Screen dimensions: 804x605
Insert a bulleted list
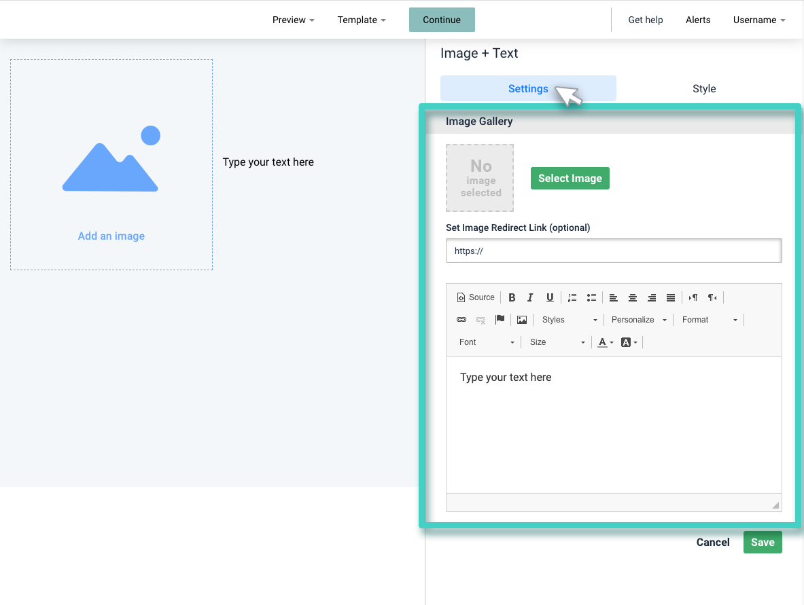pyautogui.click(x=591, y=297)
